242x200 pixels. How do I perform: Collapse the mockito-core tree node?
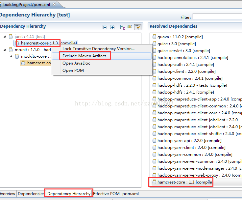[11, 56]
